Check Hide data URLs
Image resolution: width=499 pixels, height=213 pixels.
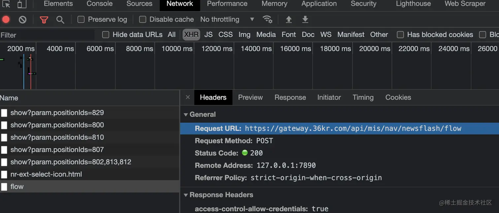point(106,35)
